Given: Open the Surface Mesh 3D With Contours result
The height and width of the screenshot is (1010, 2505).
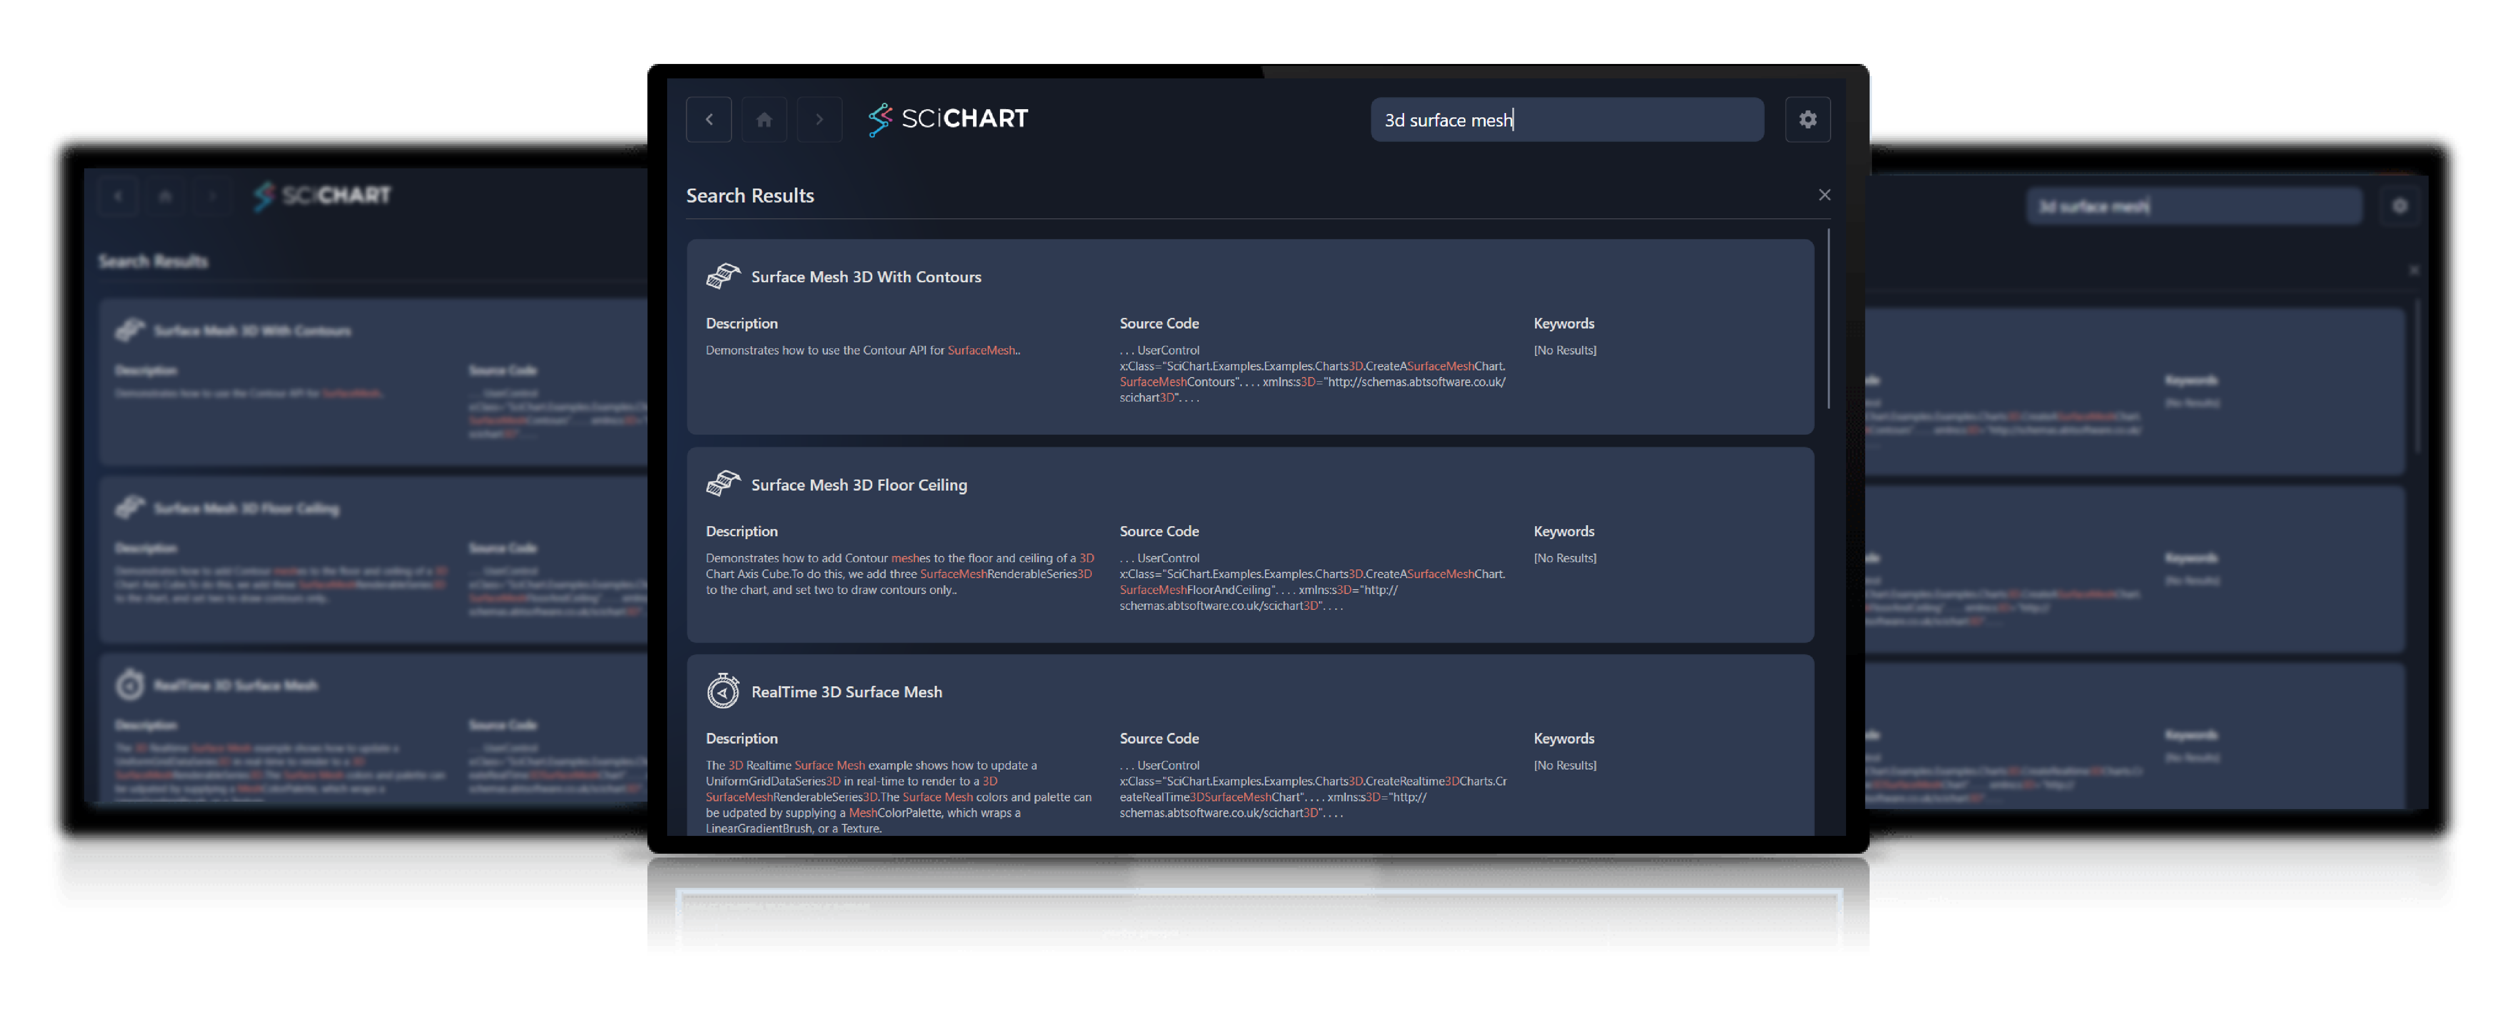Looking at the screenshot, I should [x=865, y=277].
